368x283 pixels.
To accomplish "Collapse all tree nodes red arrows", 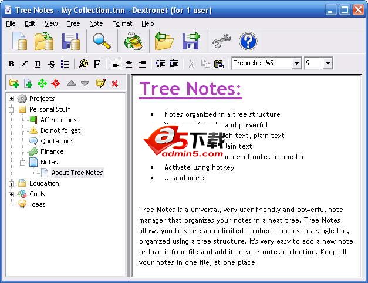I will click(56, 83).
